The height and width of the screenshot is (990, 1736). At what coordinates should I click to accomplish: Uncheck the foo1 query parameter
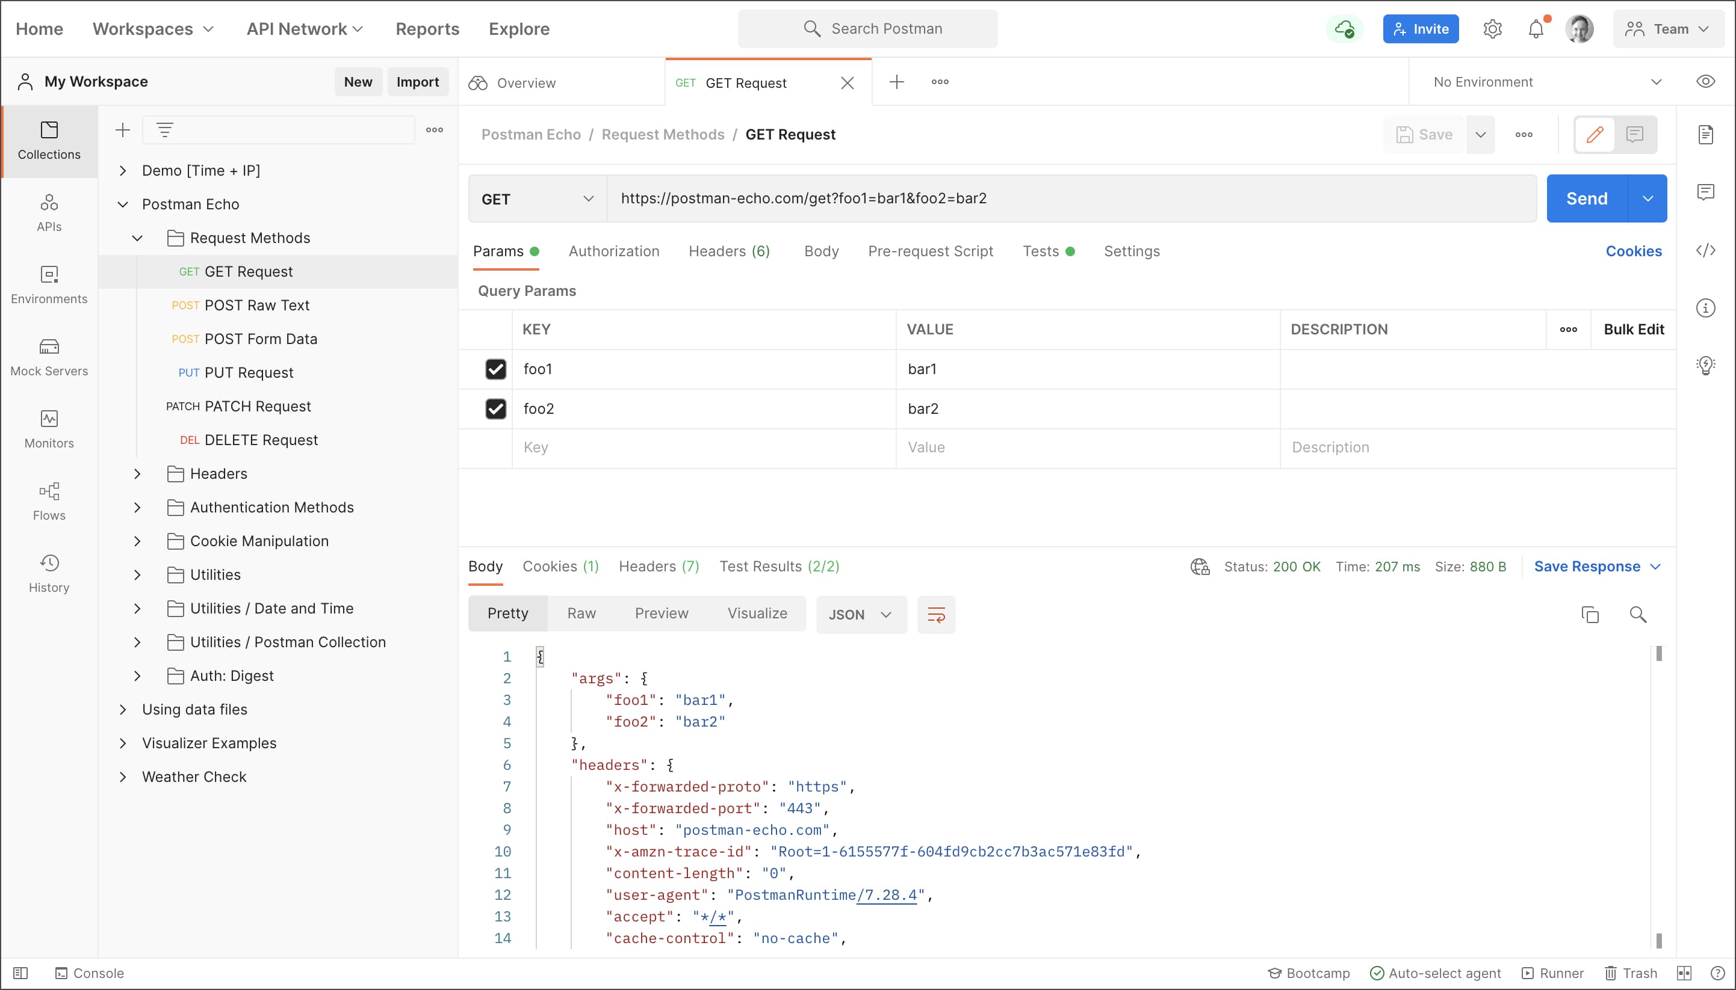click(x=495, y=369)
